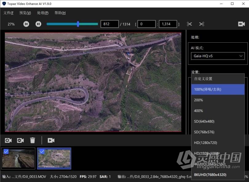249x182 pixels.
Task: Open the Gaia-HQ v5 AI mode dropdown
Action: 218,56
